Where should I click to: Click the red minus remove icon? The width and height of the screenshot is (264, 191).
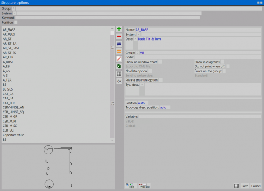pyautogui.click(x=119, y=36)
